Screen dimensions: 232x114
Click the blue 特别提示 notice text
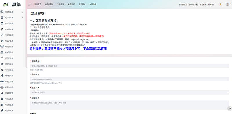tap(68, 49)
